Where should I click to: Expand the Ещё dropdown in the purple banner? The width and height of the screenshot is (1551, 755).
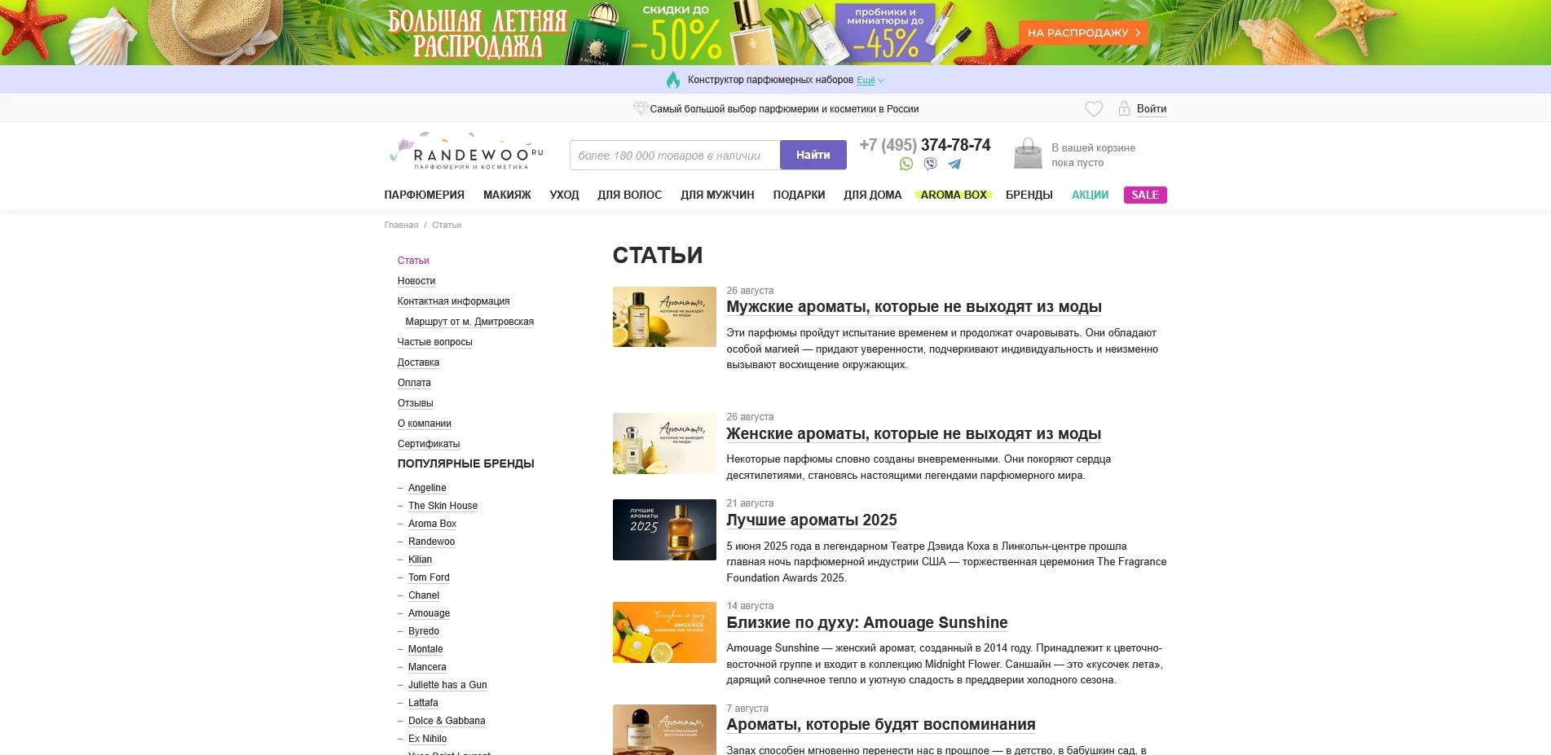click(866, 80)
